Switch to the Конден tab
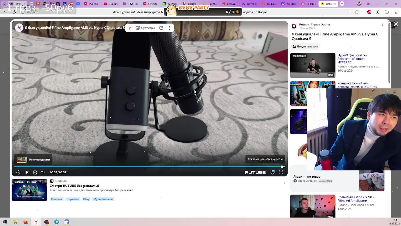401x226 pixels. pyautogui.click(x=289, y=4)
